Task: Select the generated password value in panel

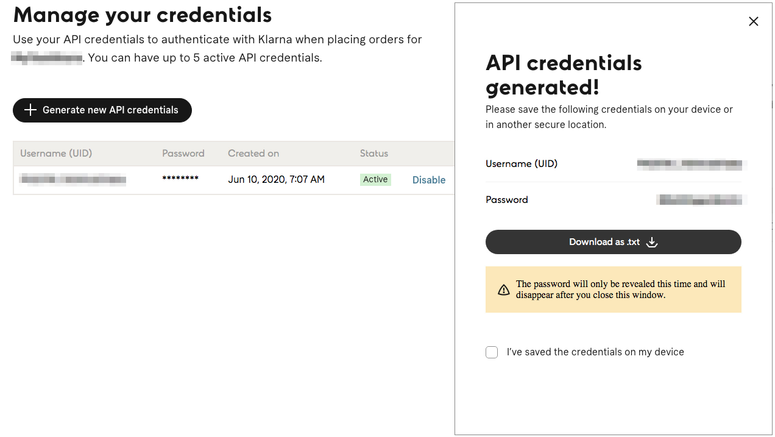Action: click(701, 200)
